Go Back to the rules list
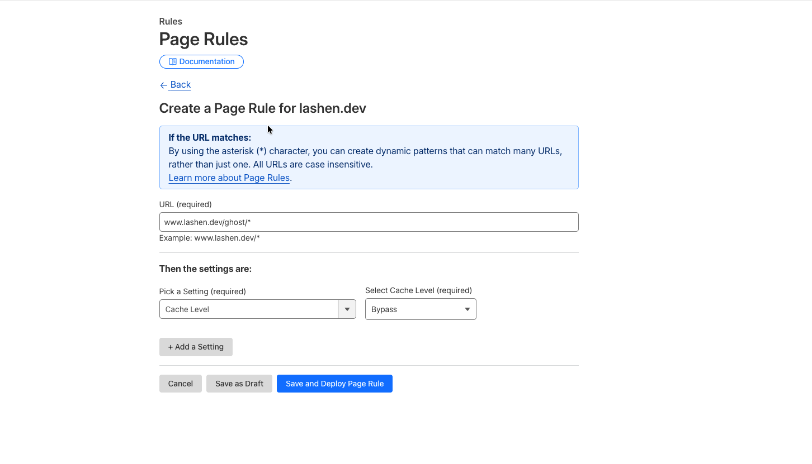The image size is (812, 464). (175, 84)
